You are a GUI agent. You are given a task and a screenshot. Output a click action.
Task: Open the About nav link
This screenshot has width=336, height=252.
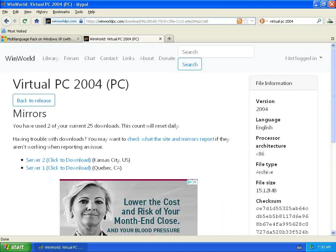point(147,58)
